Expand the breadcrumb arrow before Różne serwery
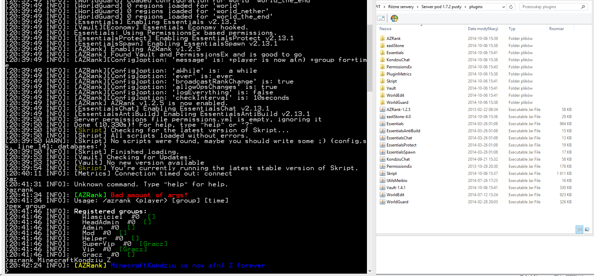 tap(384, 7)
